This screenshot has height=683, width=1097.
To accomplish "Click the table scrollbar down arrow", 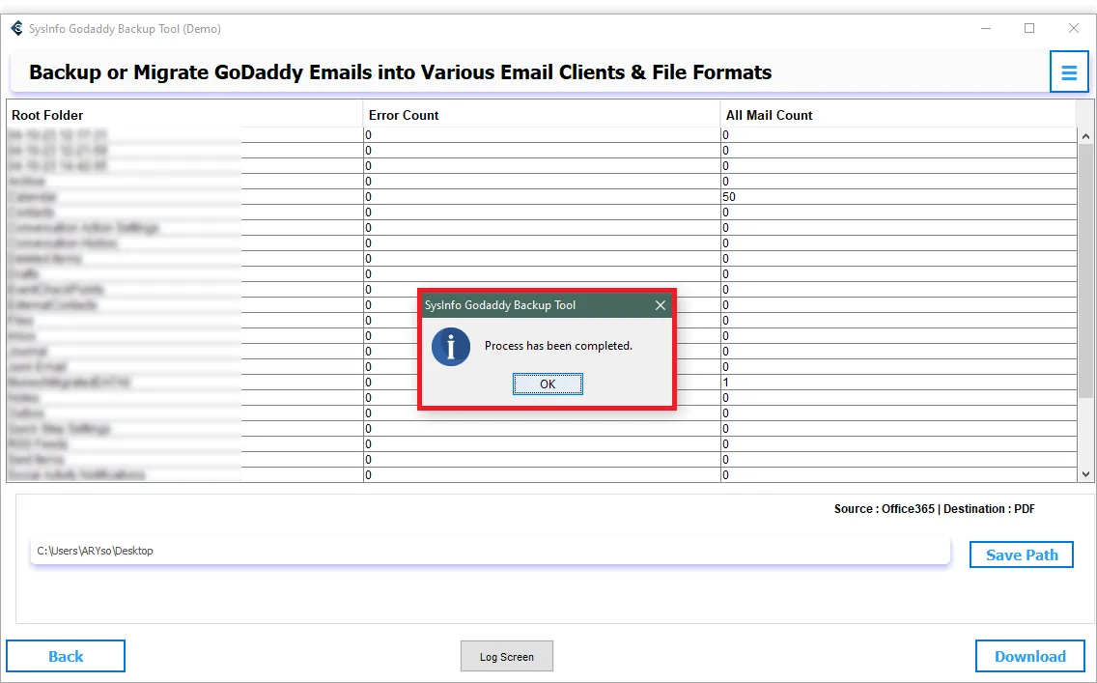I will click(1085, 473).
